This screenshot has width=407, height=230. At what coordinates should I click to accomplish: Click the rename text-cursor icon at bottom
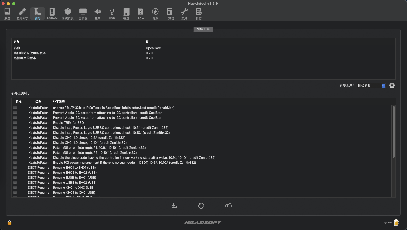coord(229,206)
